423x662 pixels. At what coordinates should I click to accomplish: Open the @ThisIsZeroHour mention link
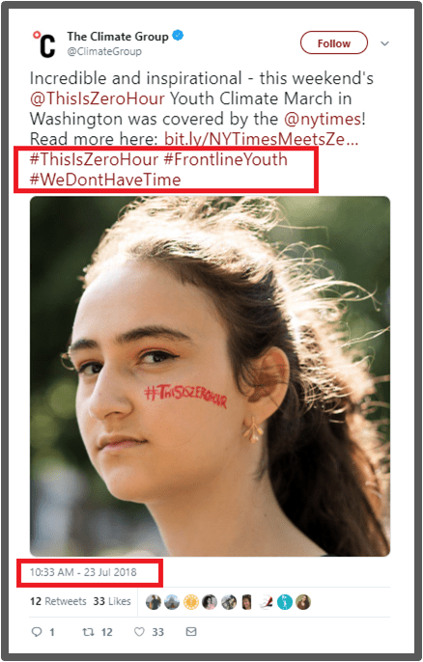(98, 98)
